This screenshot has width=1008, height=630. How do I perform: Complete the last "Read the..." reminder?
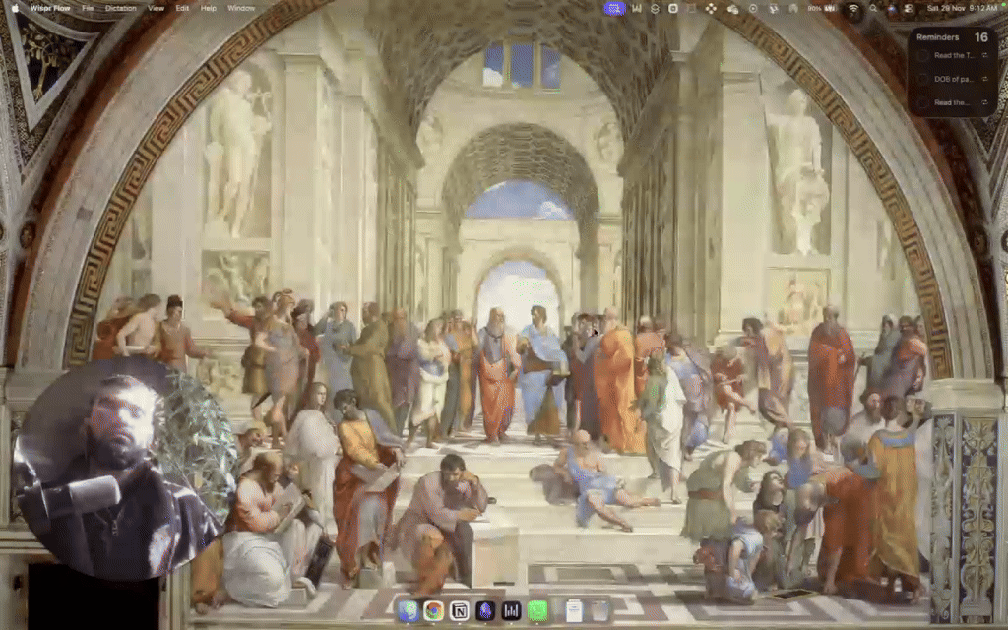click(922, 102)
